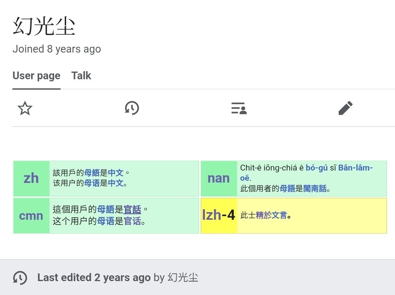
Task: Click the lzh language code link
Action: coord(211,215)
